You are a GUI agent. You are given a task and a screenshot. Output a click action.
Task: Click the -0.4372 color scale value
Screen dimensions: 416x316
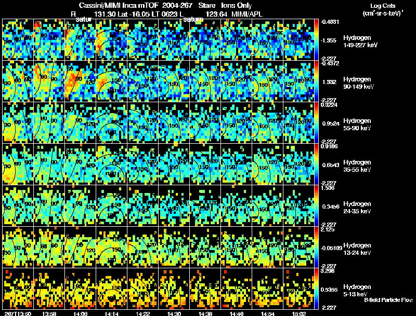click(330, 63)
